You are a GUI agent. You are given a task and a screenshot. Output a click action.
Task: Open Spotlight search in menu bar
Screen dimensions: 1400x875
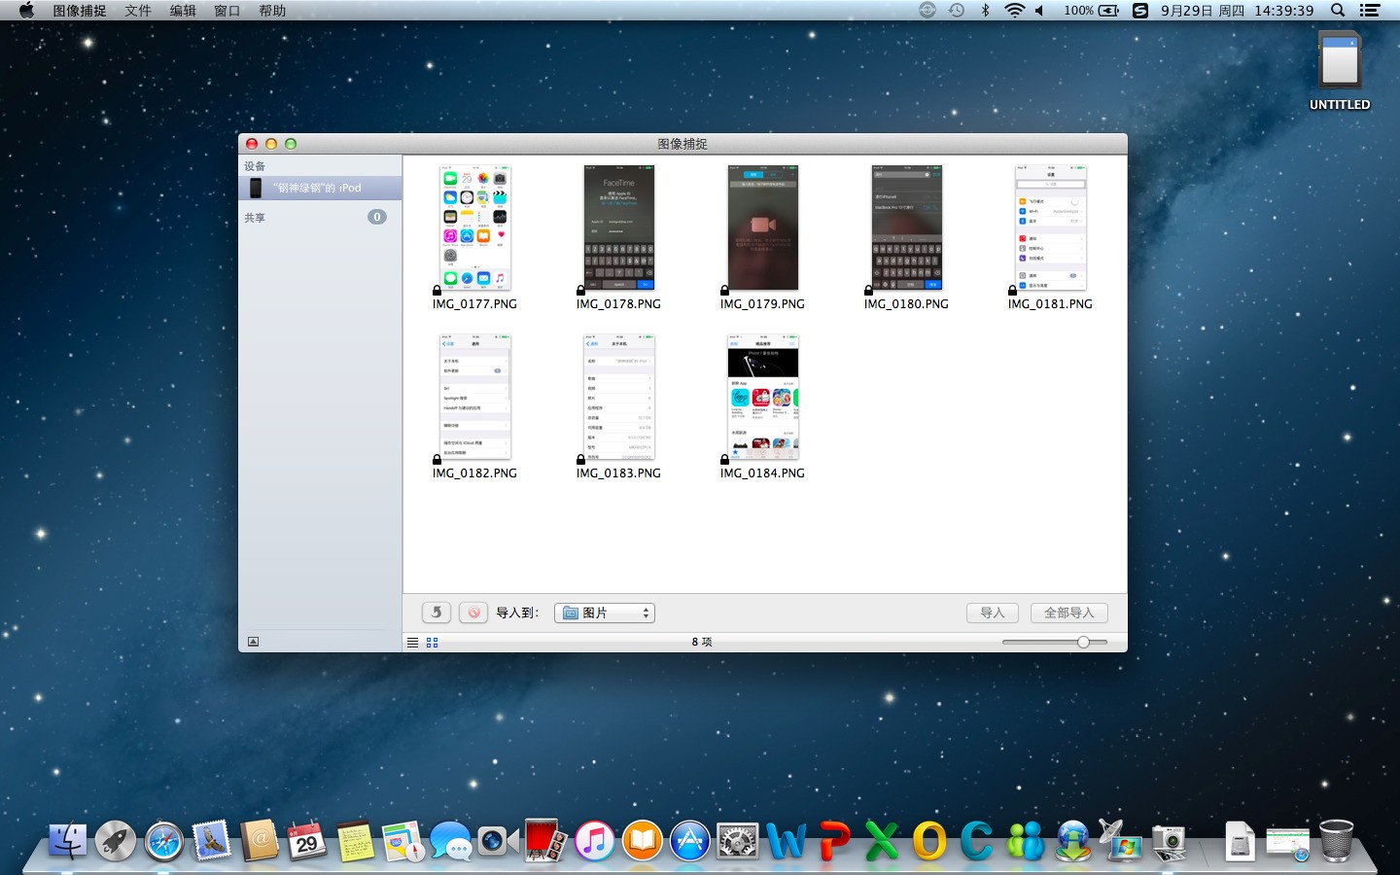(1338, 11)
